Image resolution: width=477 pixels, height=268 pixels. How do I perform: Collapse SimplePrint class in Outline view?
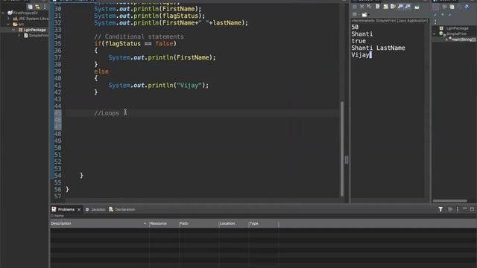click(x=435, y=33)
